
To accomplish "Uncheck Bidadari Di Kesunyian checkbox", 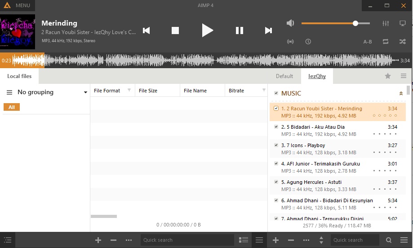I will (276, 200).
